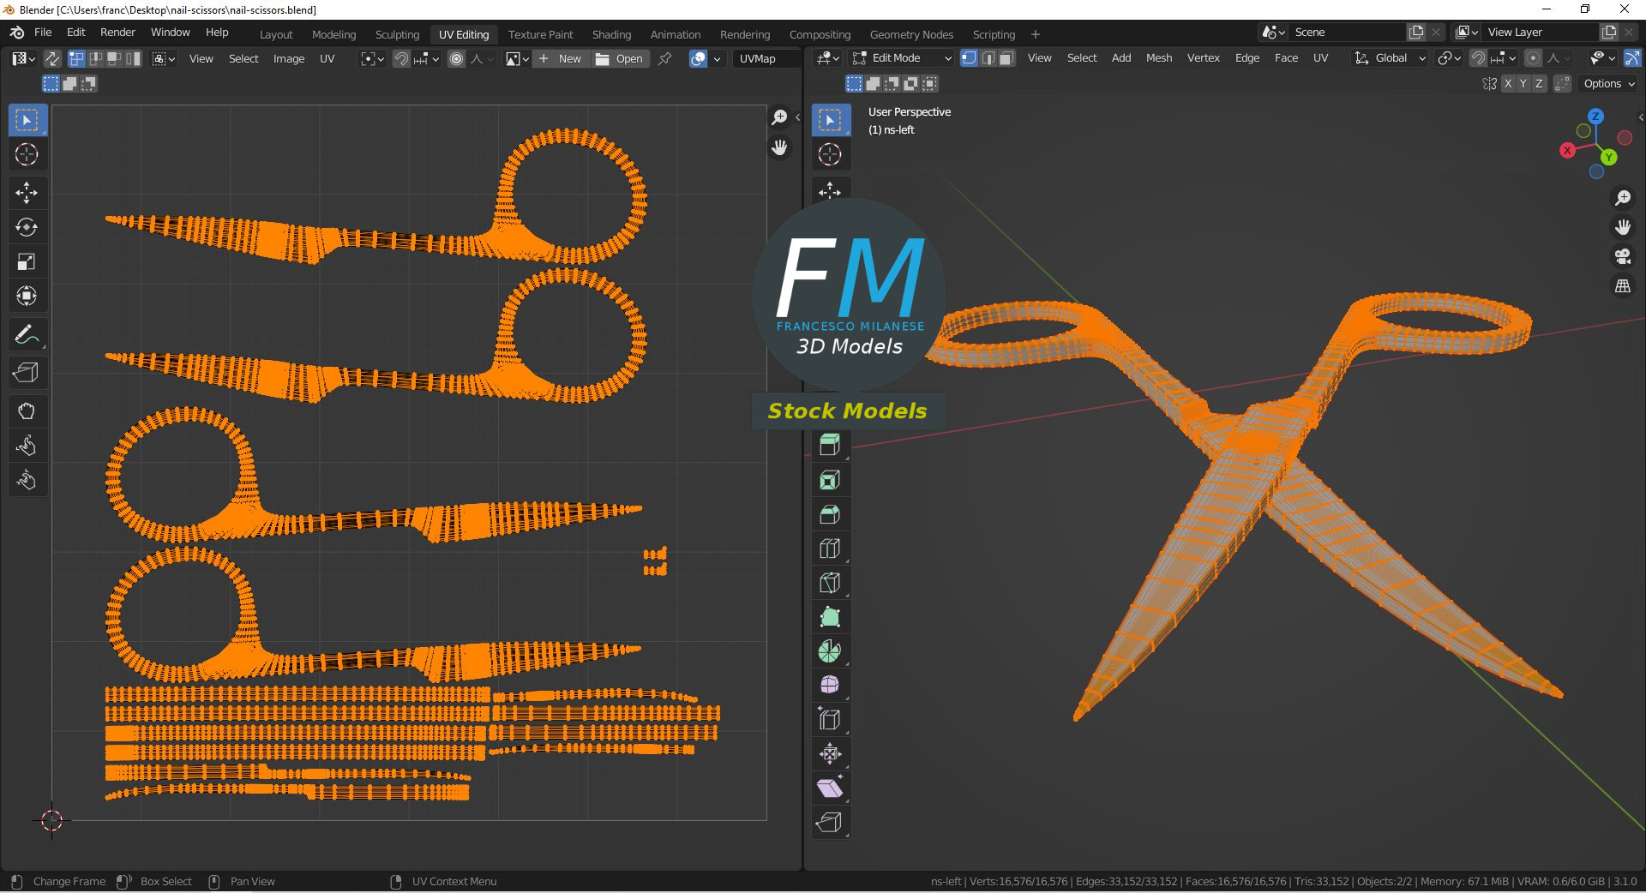Open the 3D viewport editor type dropdown
The width and height of the screenshot is (1646, 893).
pos(828,57)
